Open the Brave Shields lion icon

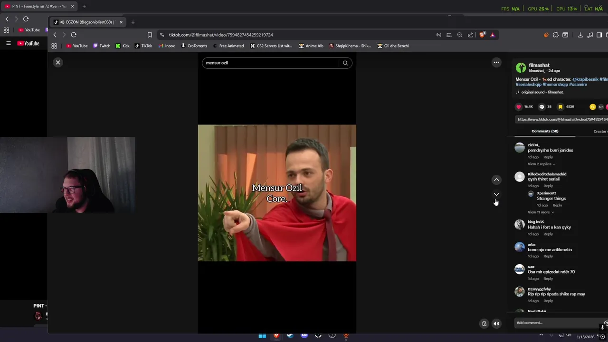coord(483,35)
